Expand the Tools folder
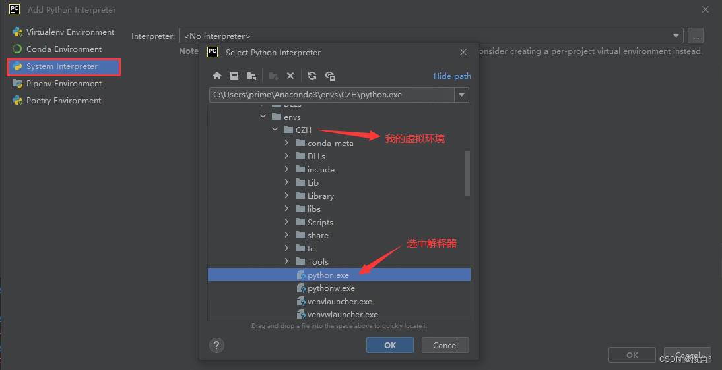This screenshot has width=722, height=370. coord(286,261)
